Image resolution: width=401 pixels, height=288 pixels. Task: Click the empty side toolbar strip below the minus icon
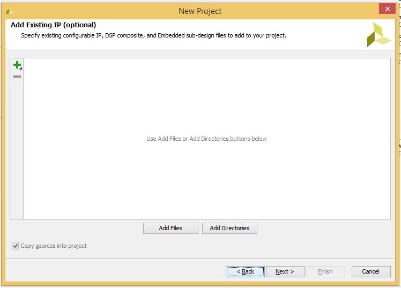[x=17, y=150]
